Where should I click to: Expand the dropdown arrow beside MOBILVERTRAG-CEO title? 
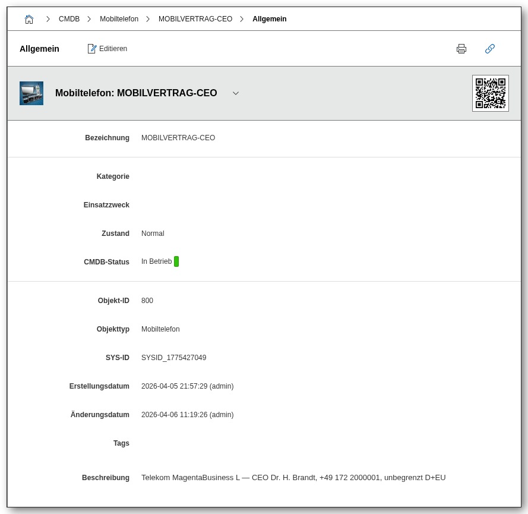(x=236, y=93)
